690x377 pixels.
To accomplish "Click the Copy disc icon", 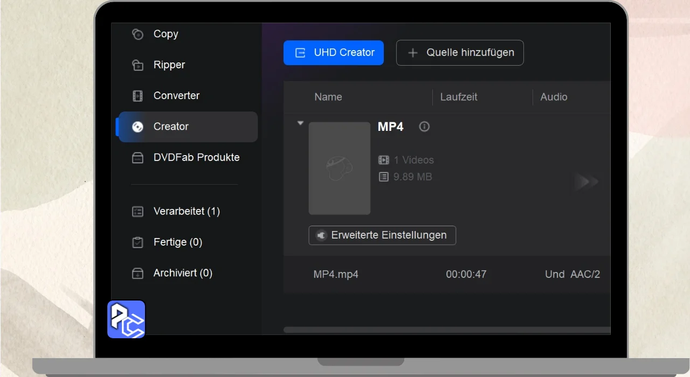I will [x=138, y=34].
